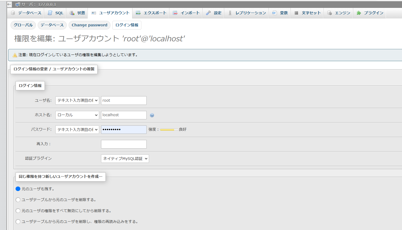The height and width of the screenshot is (230, 402).
Task: Click the username field containing root
Action: (124, 100)
